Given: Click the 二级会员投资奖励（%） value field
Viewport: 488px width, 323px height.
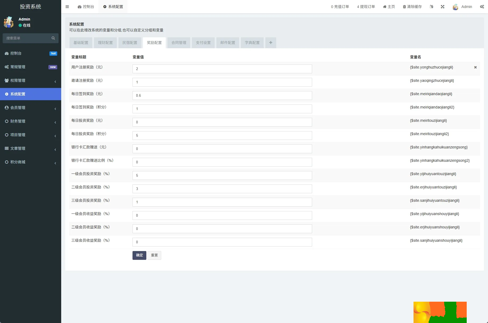Looking at the screenshot, I should tap(222, 189).
